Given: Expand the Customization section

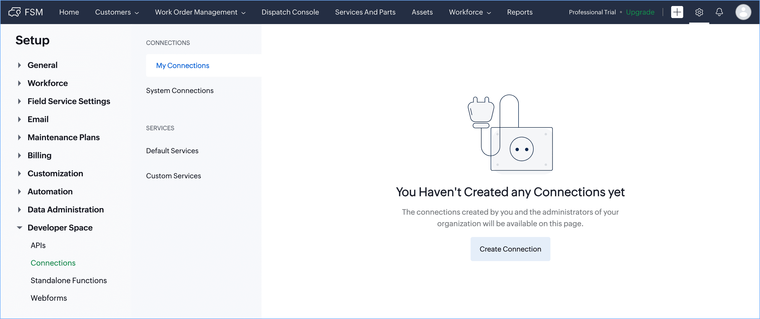Looking at the screenshot, I should pos(19,173).
